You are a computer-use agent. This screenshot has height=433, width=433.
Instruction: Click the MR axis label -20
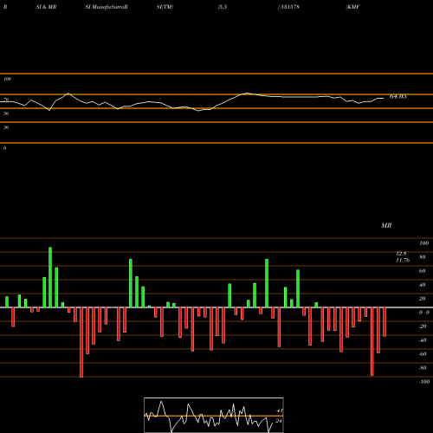pos(423,326)
